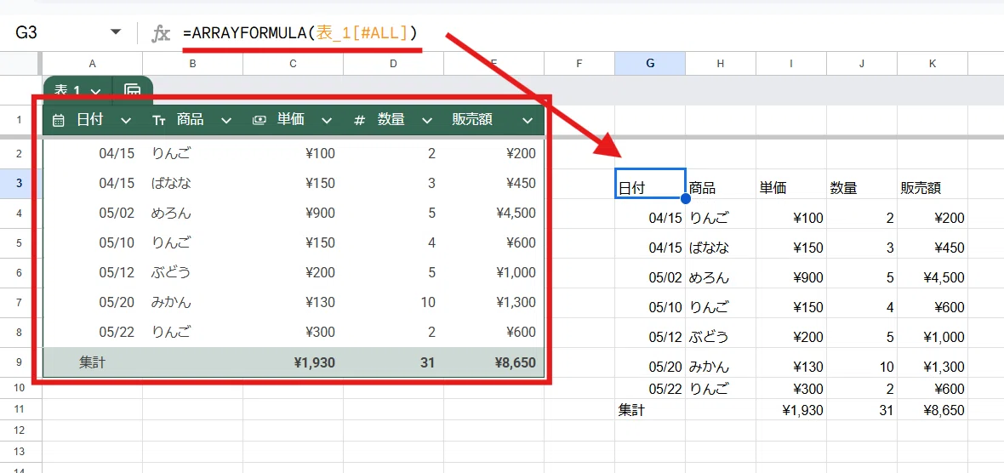Image resolution: width=1004 pixels, height=473 pixels.
Task: Open the 数量 column dropdown in table header
Action: (x=427, y=120)
